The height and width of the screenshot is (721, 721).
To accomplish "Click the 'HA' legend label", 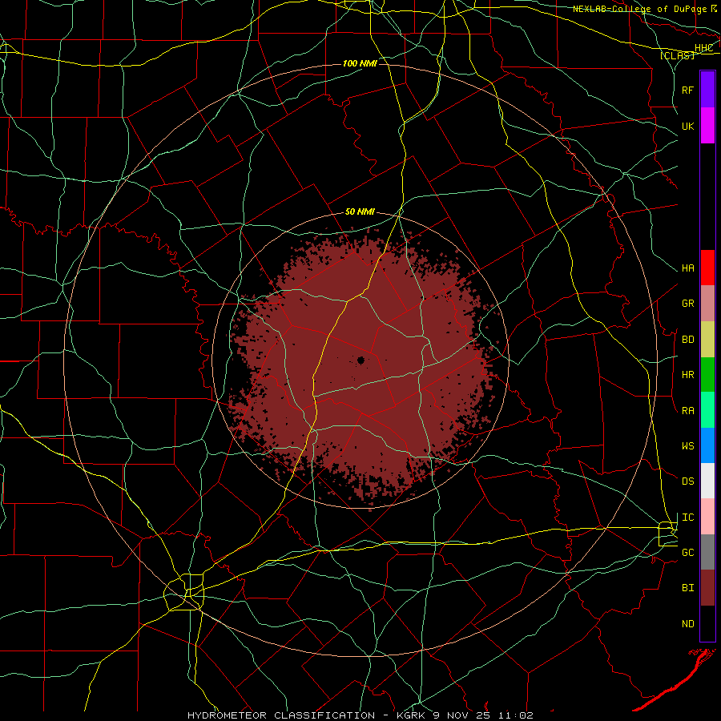I will [x=687, y=268].
